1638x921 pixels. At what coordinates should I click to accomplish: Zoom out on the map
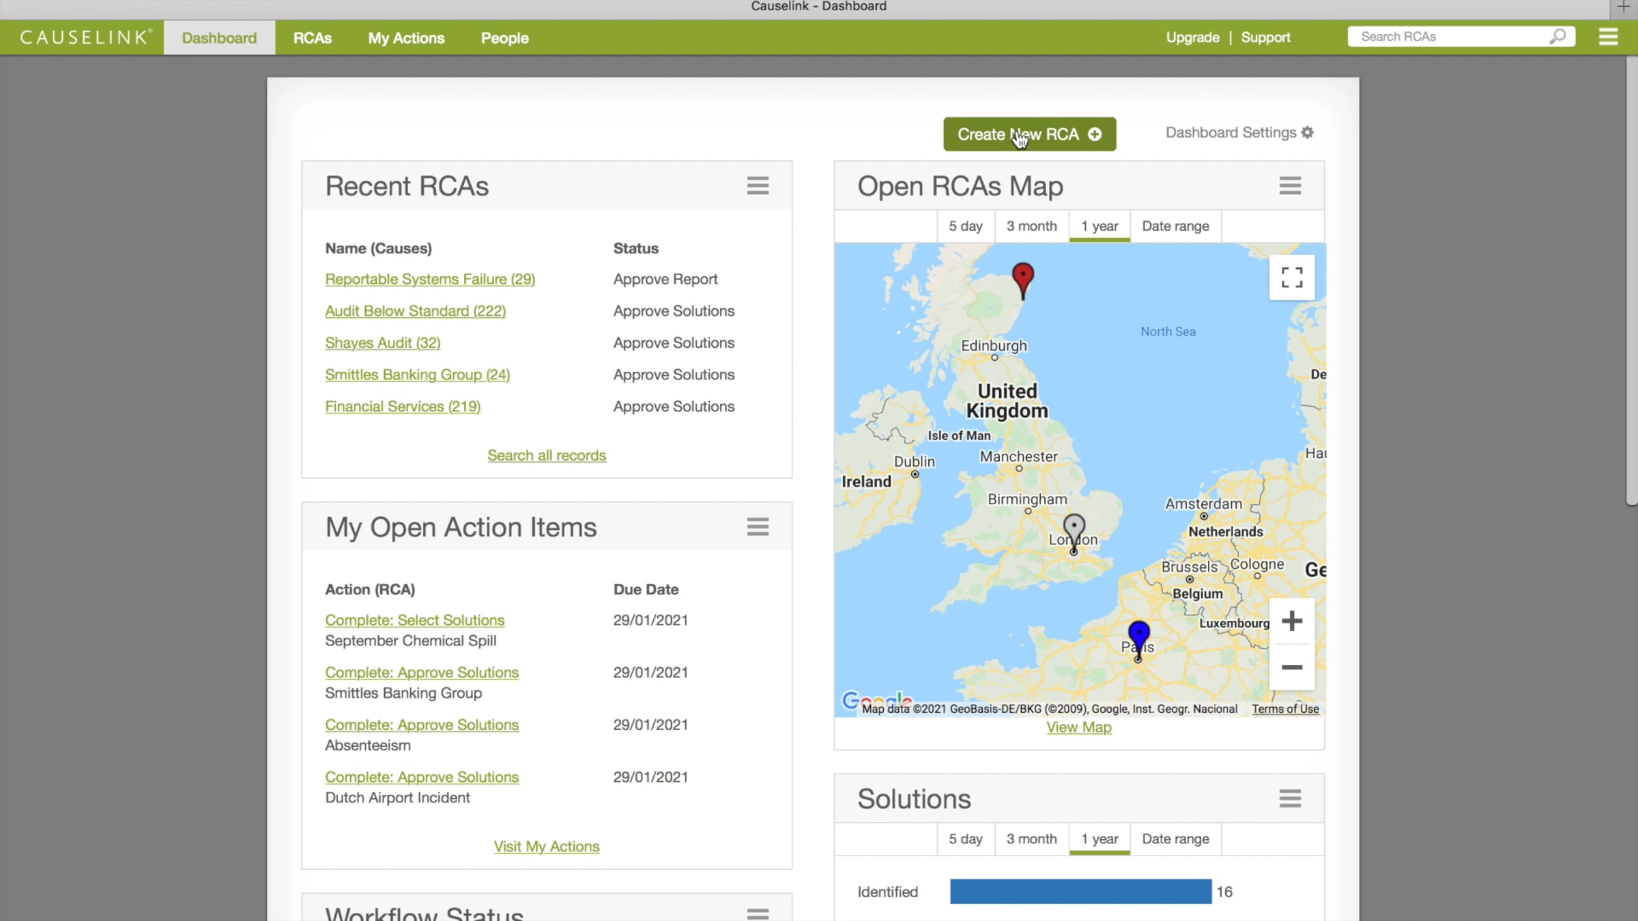coord(1291,667)
